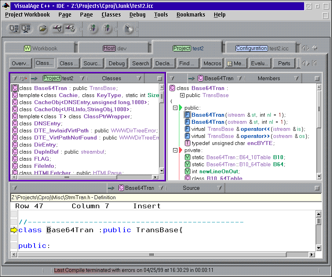Open the Macros page tab

click(x=212, y=63)
